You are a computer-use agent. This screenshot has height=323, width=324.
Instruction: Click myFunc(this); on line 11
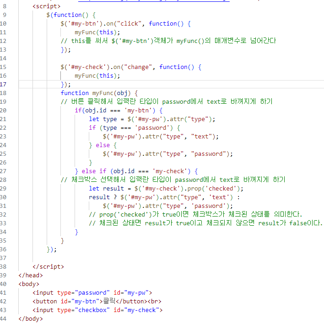click(97, 32)
